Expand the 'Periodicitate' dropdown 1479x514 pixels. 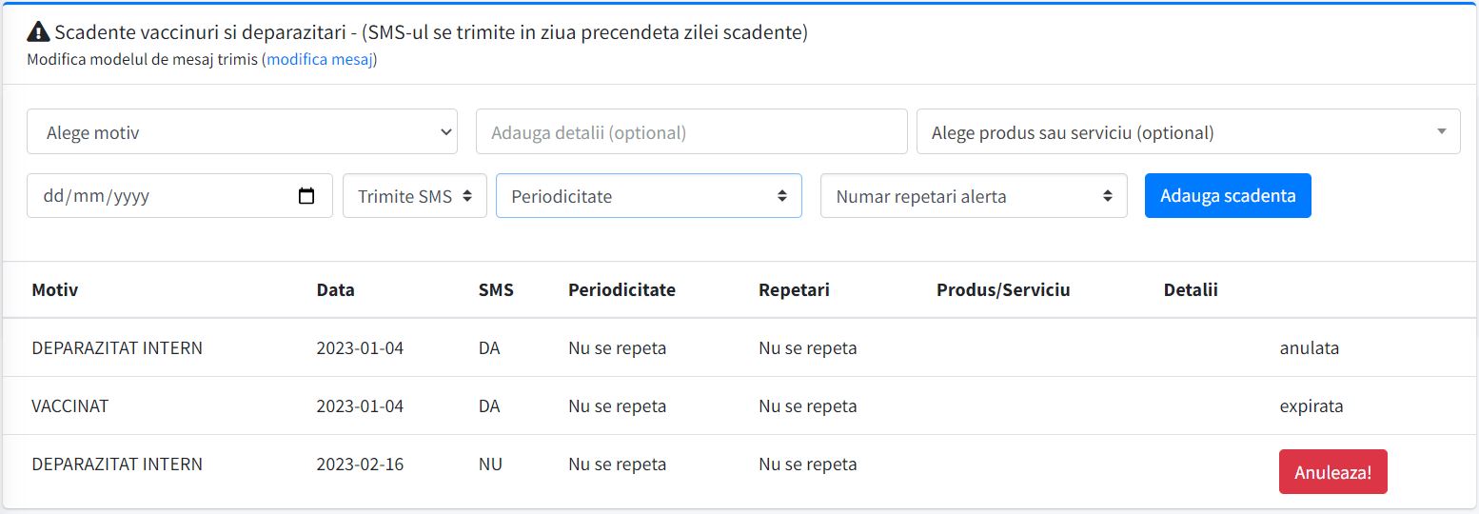point(648,196)
